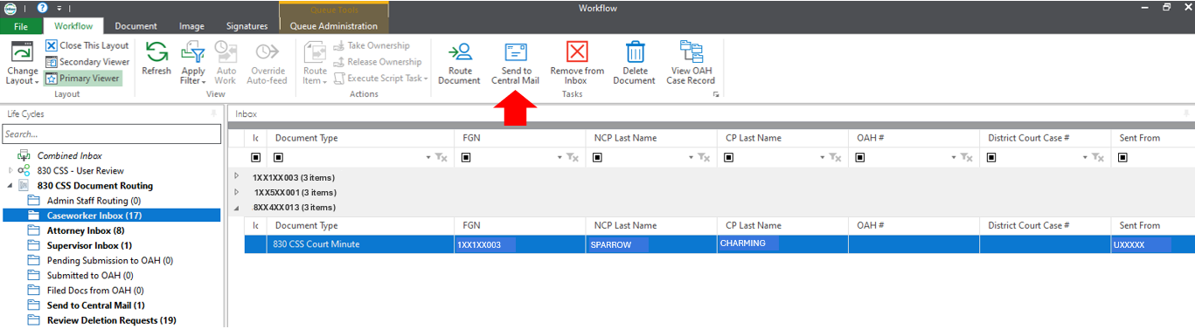The height and width of the screenshot is (329, 1195).
Task: Click the Delete Document task
Action: pyautogui.click(x=634, y=63)
